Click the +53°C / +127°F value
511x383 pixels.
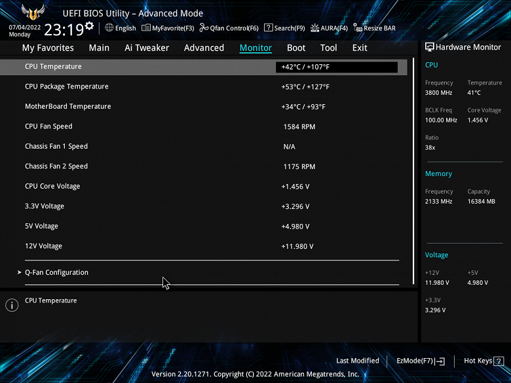click(305, 87)
